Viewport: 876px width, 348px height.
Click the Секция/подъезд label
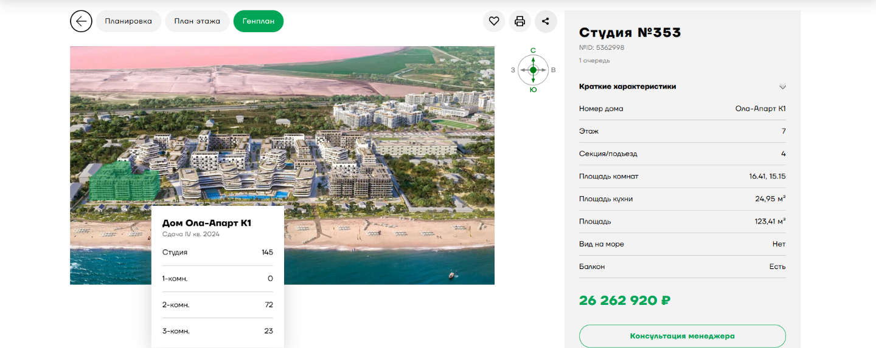(608, 154)
